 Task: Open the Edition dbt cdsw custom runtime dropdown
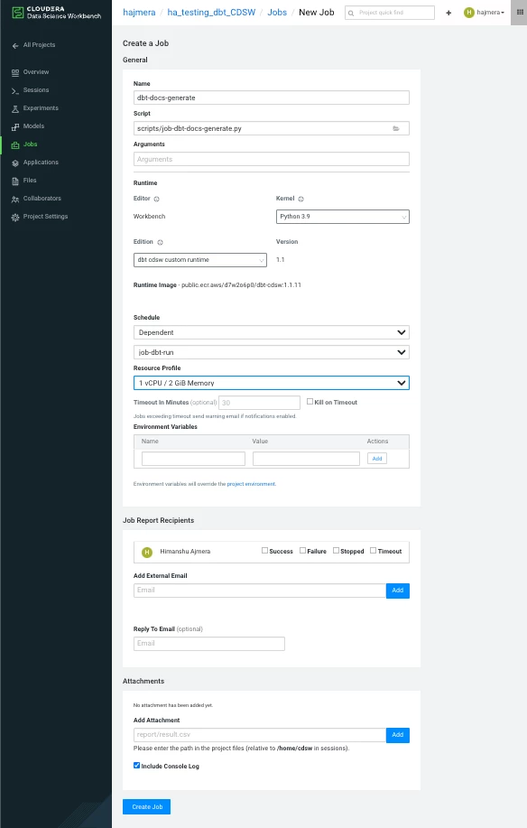click(x=200, y=260)
